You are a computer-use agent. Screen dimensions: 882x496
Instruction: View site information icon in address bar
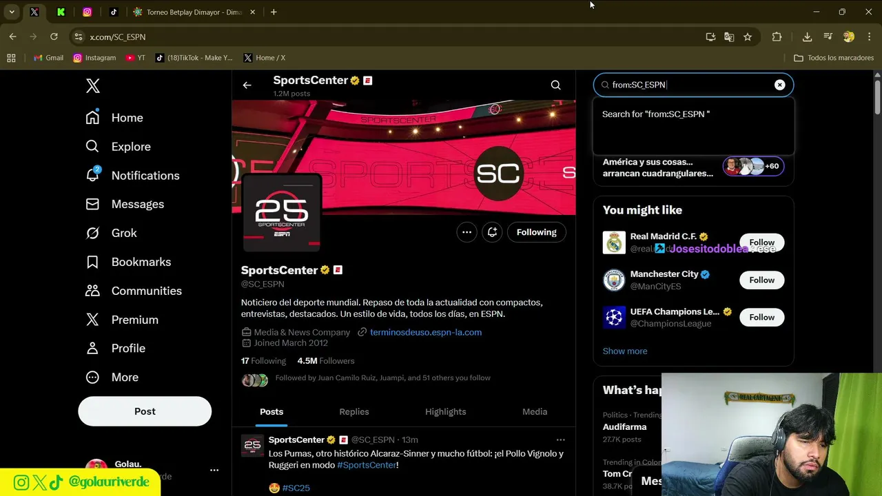78,37
